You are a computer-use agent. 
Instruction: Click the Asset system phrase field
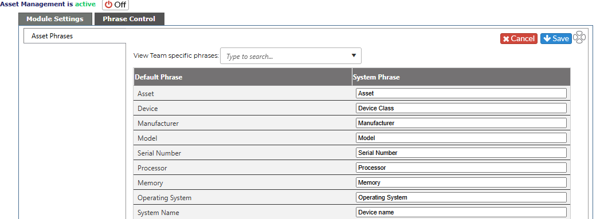click(461, 93)
